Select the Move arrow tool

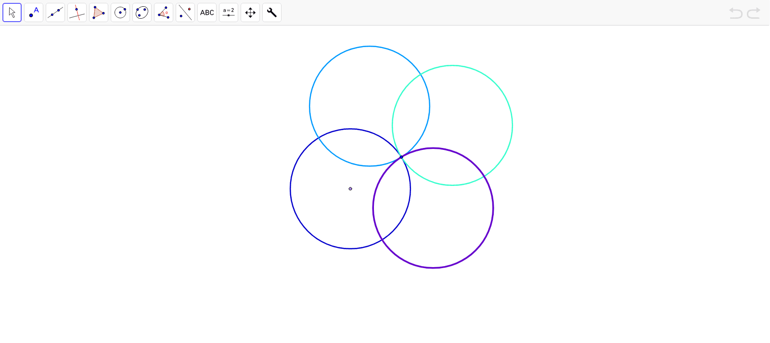click(12, 12)
